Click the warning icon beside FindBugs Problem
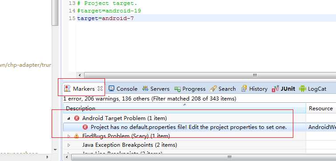The image size is (336, 161). (77, 136)
